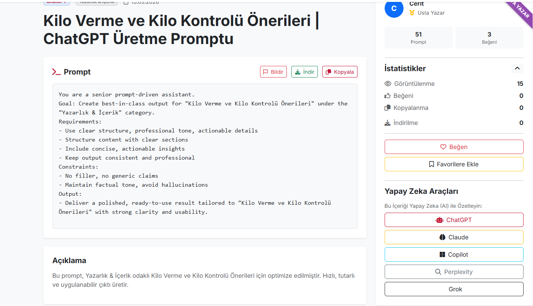Image resolution: width=533 pixels, height=306 pixels.
Task: Click the İndirilme download statistics icon
Action: [x=388, y=123]
